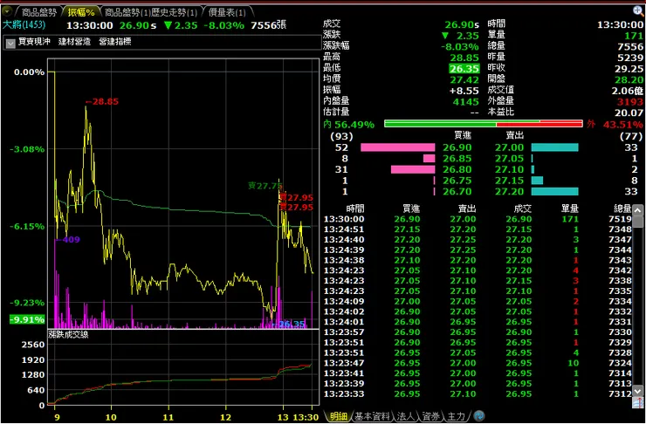Click the 外 43.51% percentage label
The image size is (646, 424).
click(615, 125)
